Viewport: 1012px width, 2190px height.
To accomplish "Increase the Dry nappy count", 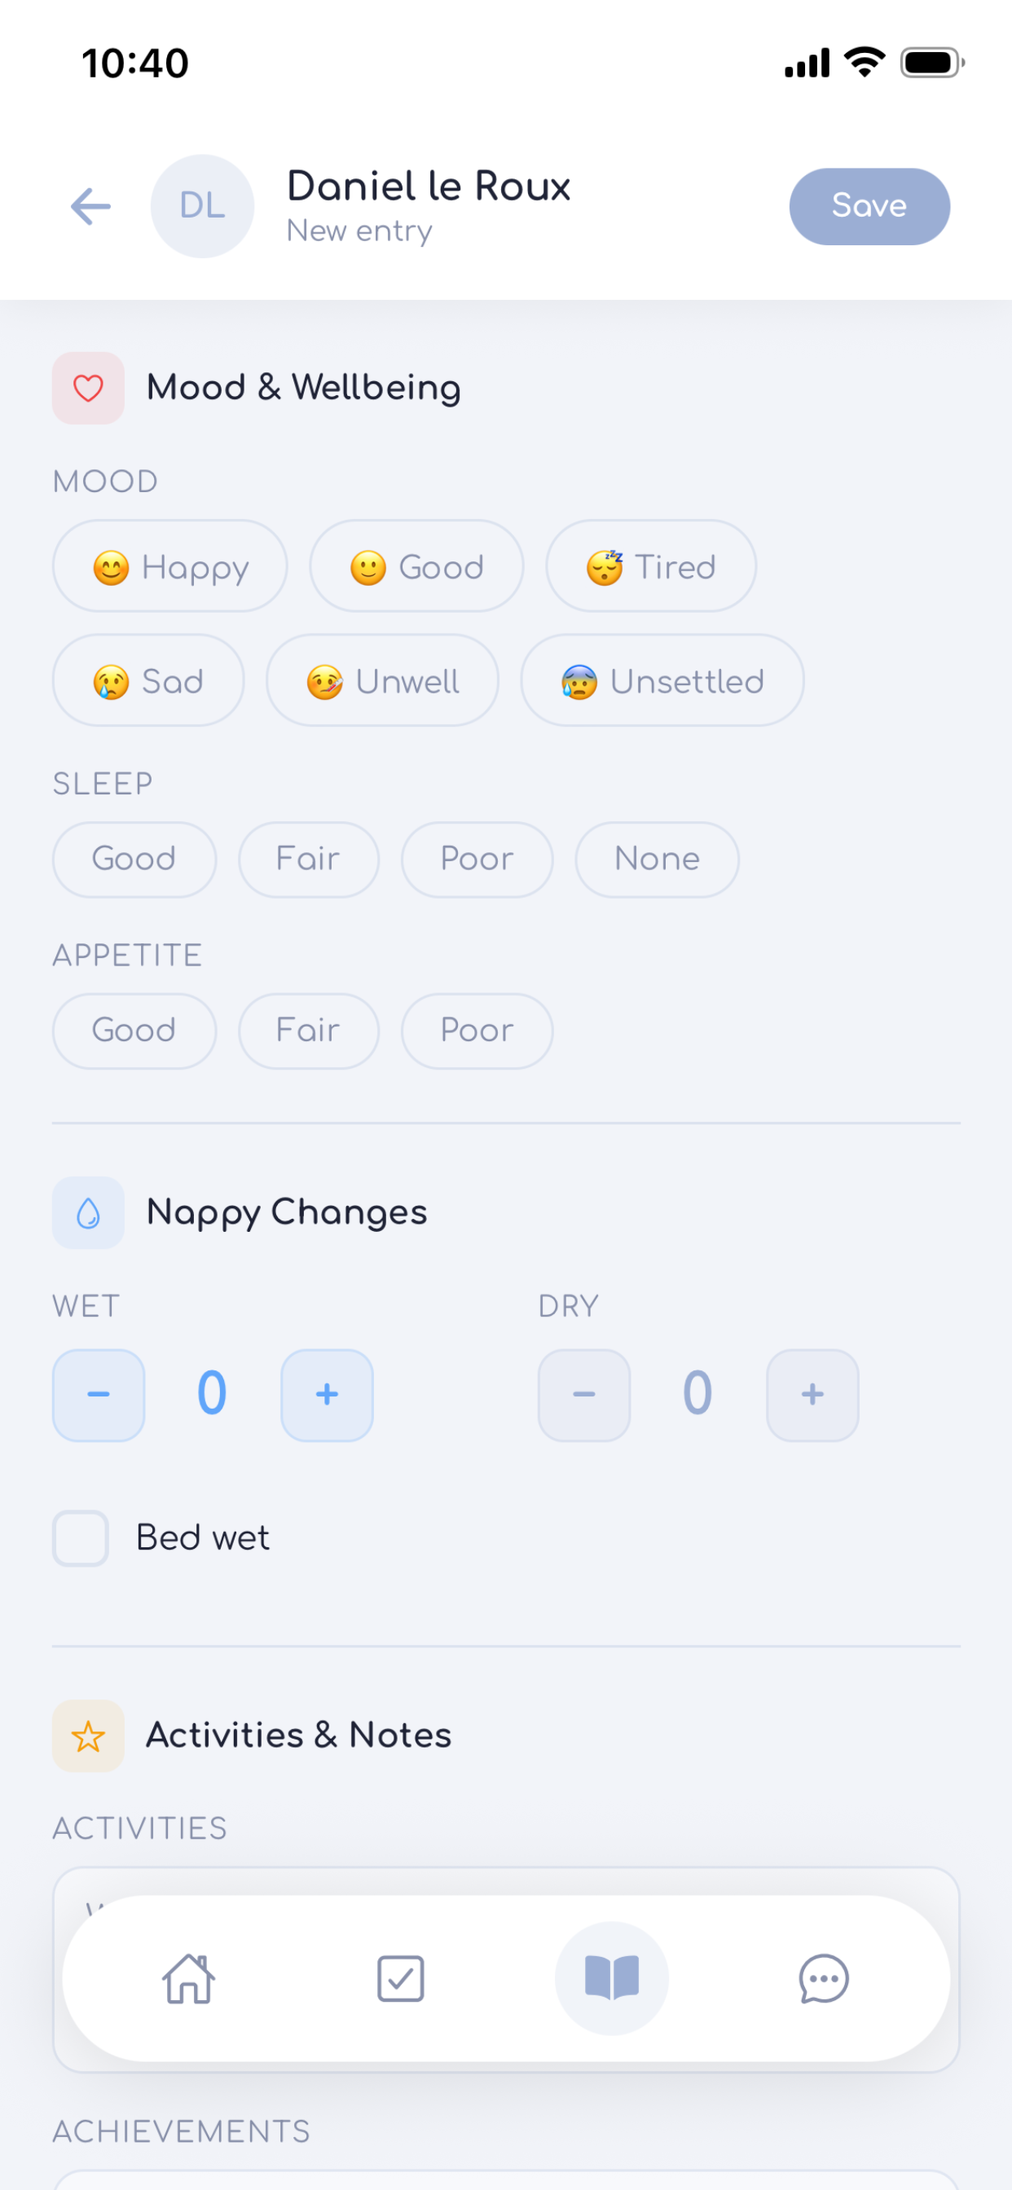I will (812, 1394).
